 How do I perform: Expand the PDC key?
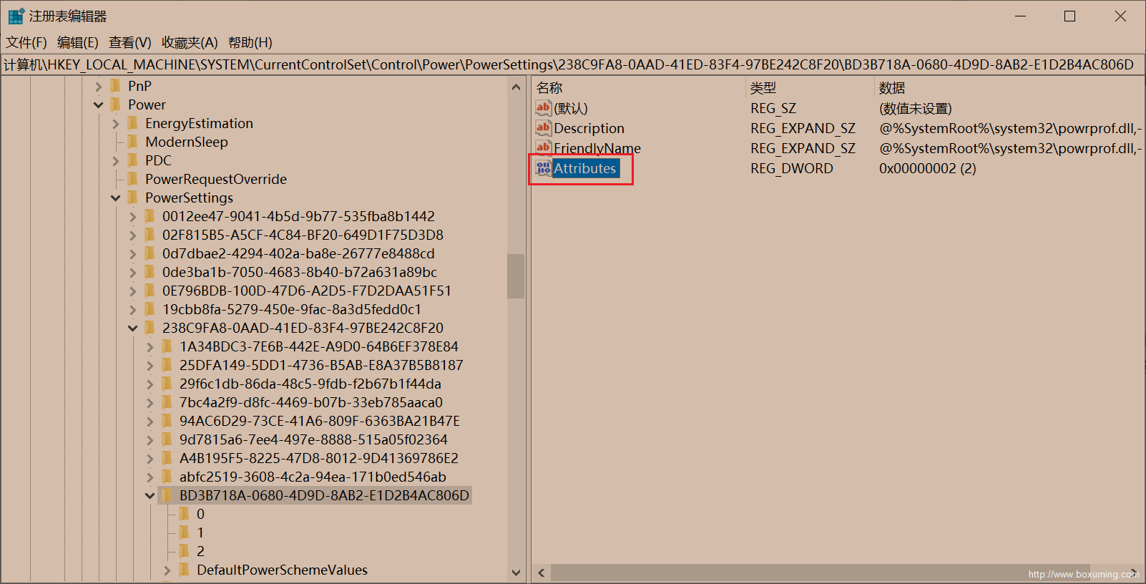click(116, 161)
